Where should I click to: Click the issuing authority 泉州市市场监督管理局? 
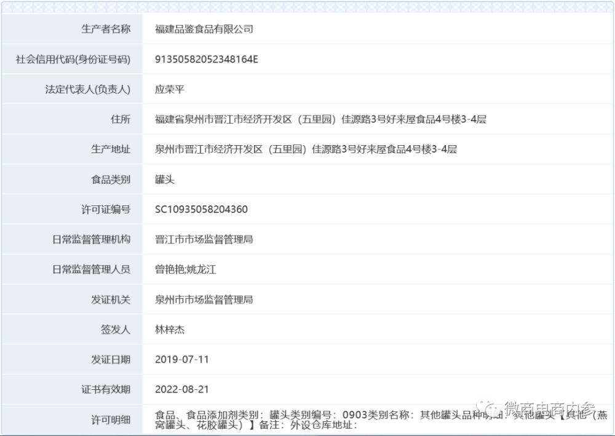click(204, 299)
